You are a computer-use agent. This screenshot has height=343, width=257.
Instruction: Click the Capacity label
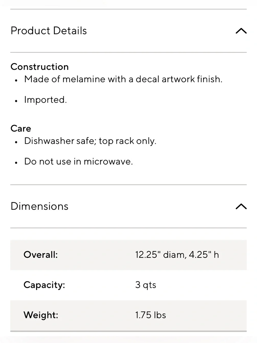point(44,285)
